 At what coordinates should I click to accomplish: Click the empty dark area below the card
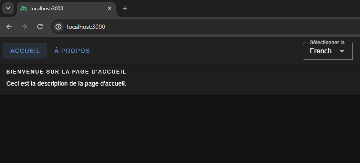(180, 129)
